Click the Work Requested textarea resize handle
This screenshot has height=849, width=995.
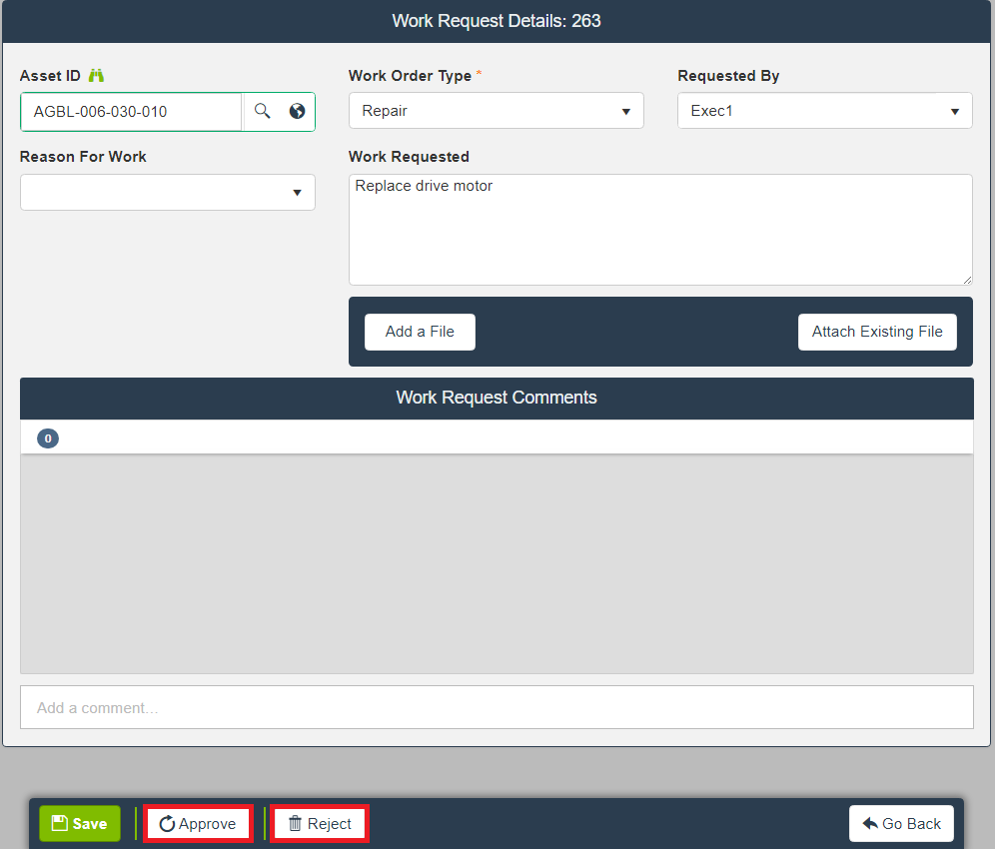[x=967, y=280]
